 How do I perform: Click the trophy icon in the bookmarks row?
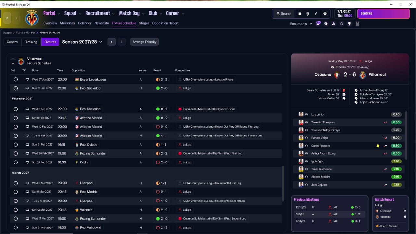tap(350, 24)
